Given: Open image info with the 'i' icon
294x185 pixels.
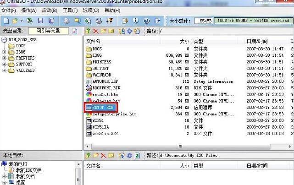Looking at the screenshot, I should tap(136, 21).
